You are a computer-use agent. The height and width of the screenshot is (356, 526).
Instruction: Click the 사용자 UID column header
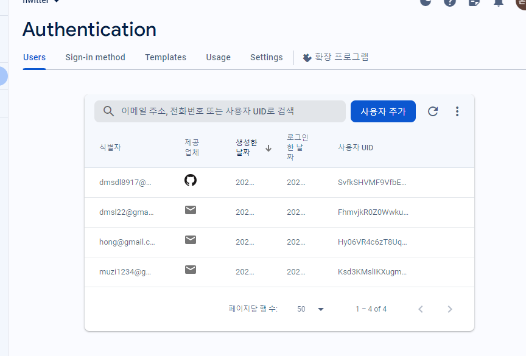(x=356, y=147)
